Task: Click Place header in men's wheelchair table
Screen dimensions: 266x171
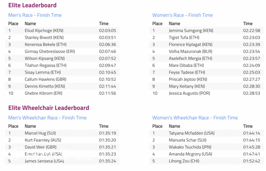Action: pyautogui.click(x=13, y=126)
